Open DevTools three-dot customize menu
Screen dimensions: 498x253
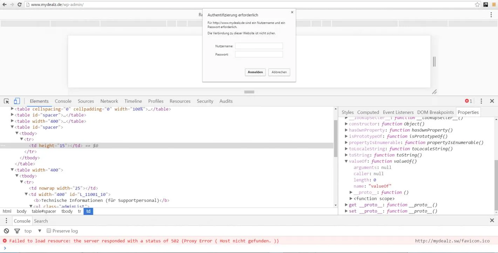(x=481, y=101)
